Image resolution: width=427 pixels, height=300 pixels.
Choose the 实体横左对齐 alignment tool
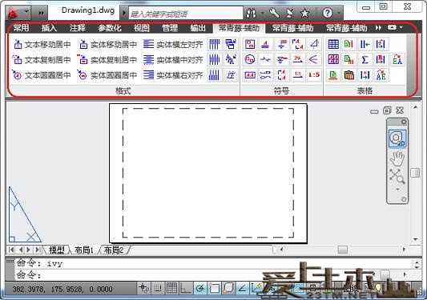pos(174,44)
